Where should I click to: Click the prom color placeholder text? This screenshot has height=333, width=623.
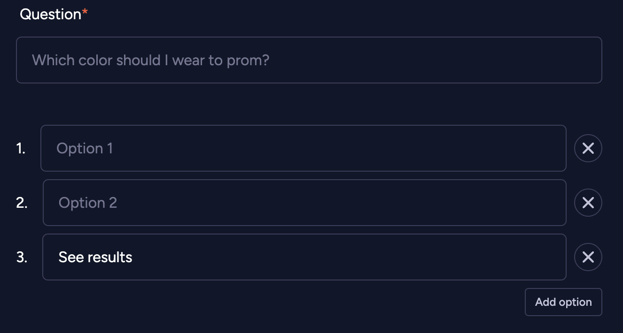150,60
